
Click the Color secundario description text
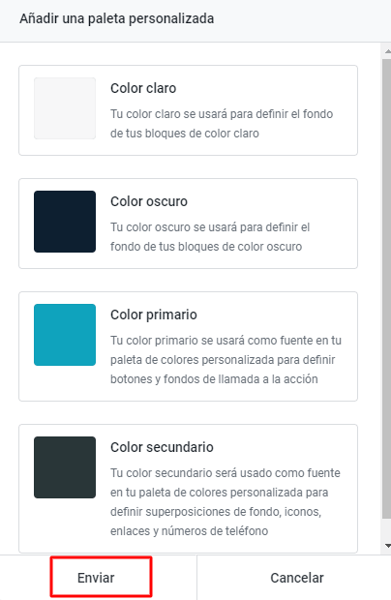226,501
